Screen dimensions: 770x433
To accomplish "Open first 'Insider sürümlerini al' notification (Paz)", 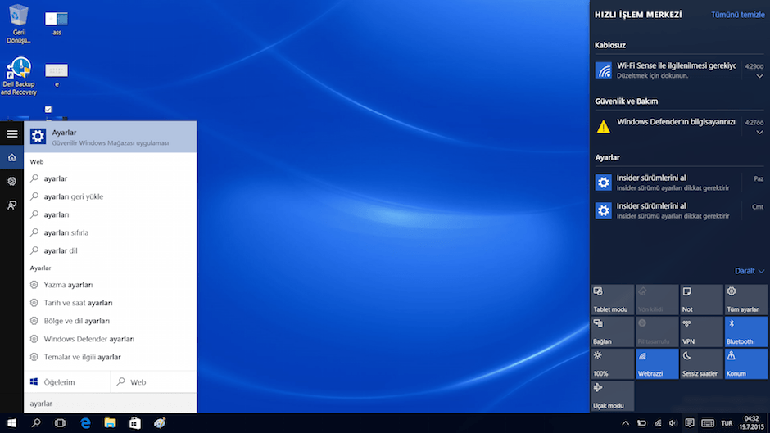I will 680,183.
